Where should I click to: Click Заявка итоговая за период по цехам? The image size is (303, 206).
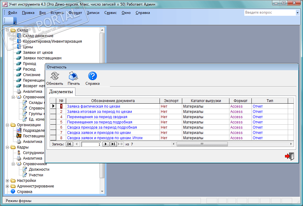click(x=99, y=112)
